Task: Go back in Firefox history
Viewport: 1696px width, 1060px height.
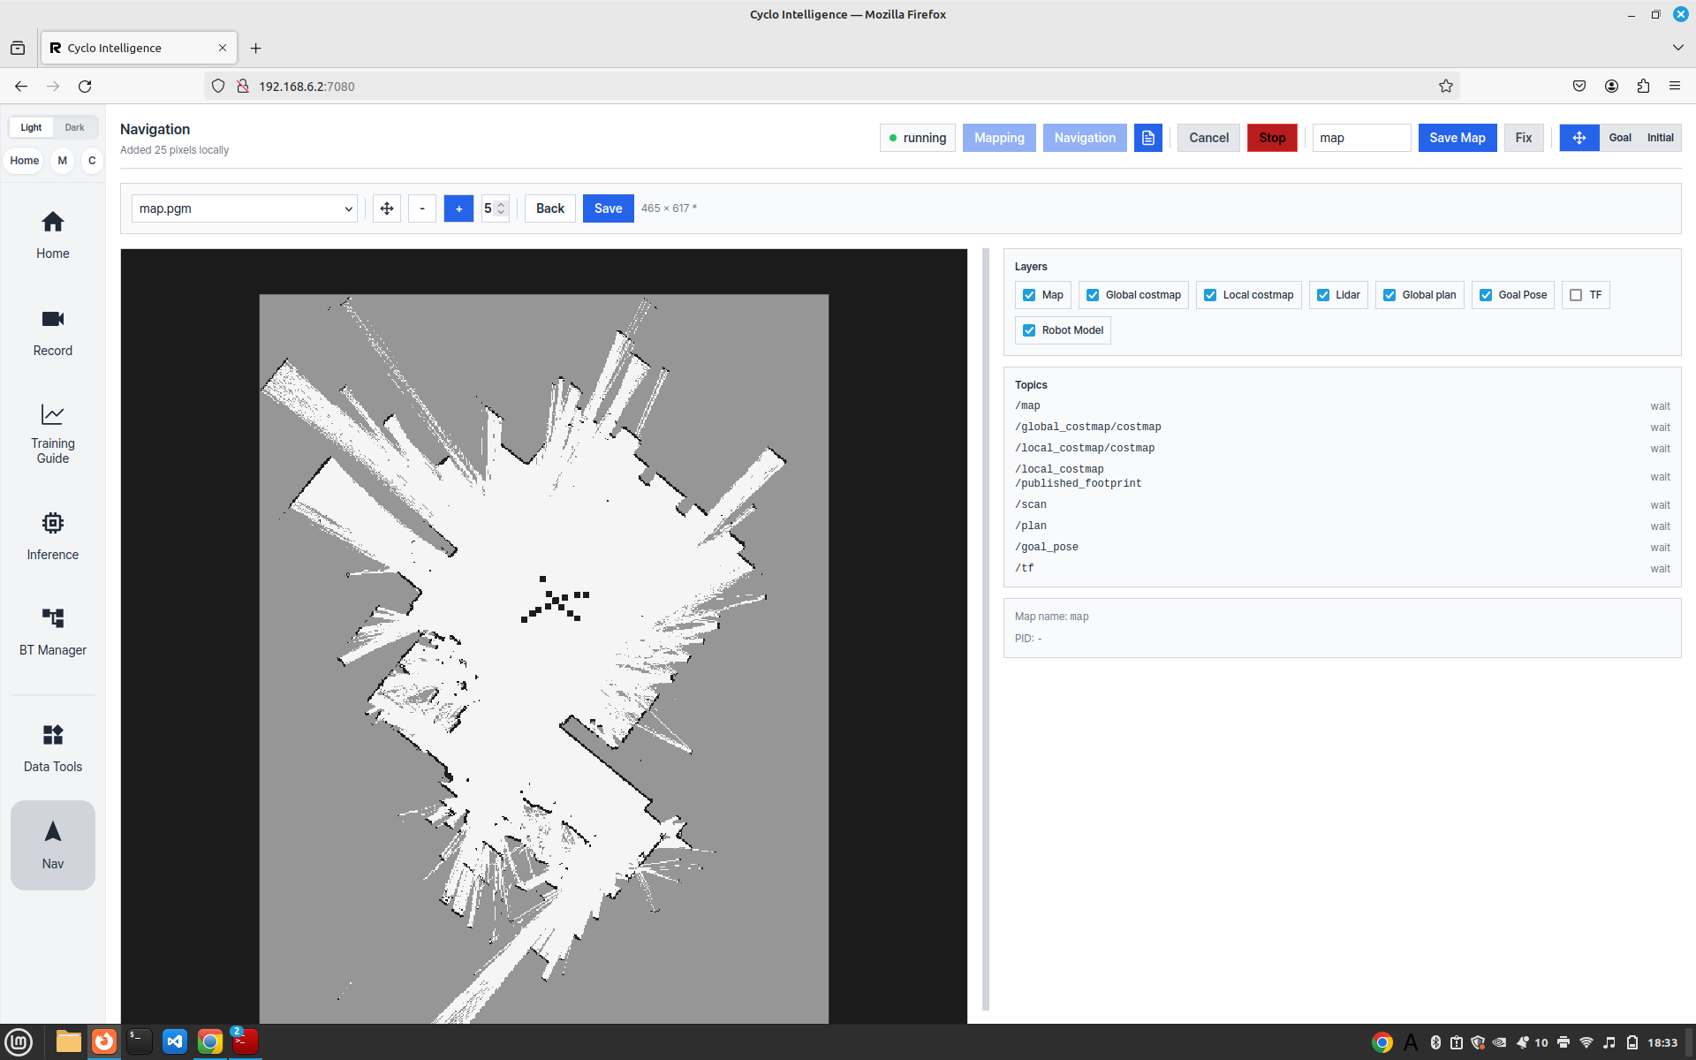Action: tap(21, 86)
